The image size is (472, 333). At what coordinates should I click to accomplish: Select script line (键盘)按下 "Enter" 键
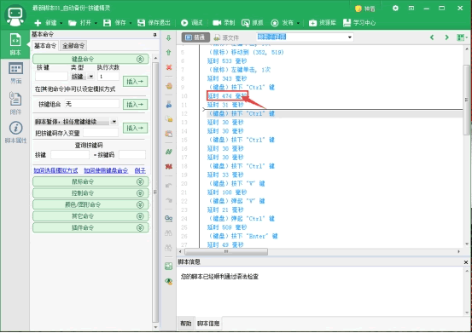[x=242, y=236]
